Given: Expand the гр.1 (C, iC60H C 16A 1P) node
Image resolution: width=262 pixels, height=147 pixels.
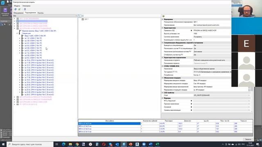Looking at the screenshot, I should click(20, 38).
